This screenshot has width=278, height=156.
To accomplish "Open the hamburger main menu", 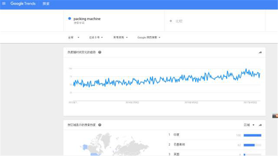I will [4, 3].
